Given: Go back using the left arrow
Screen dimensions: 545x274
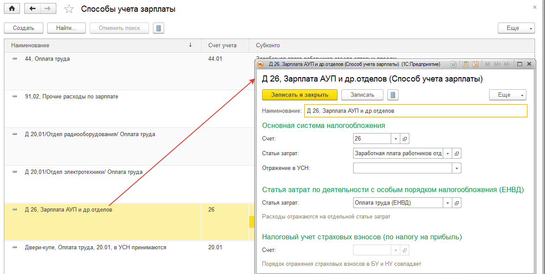Looking at the screenshot, I should 32,9.
